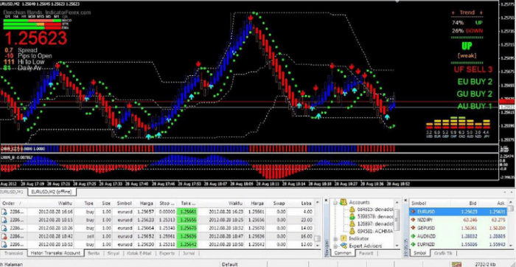Open the Transaksi tab
Image resolution: width=516 pixels, height=267 pixels.
click(x=13, y=253)
